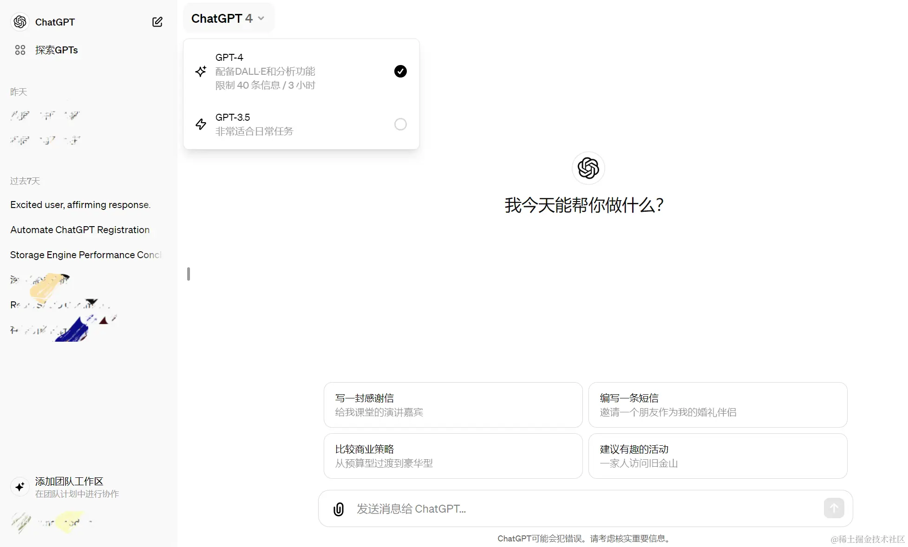Image resolution: width=908 pixels, height=547 pixels.
Task: Open the 'Automate ChatGPT Registration' conversation
Action: (79, 229)
